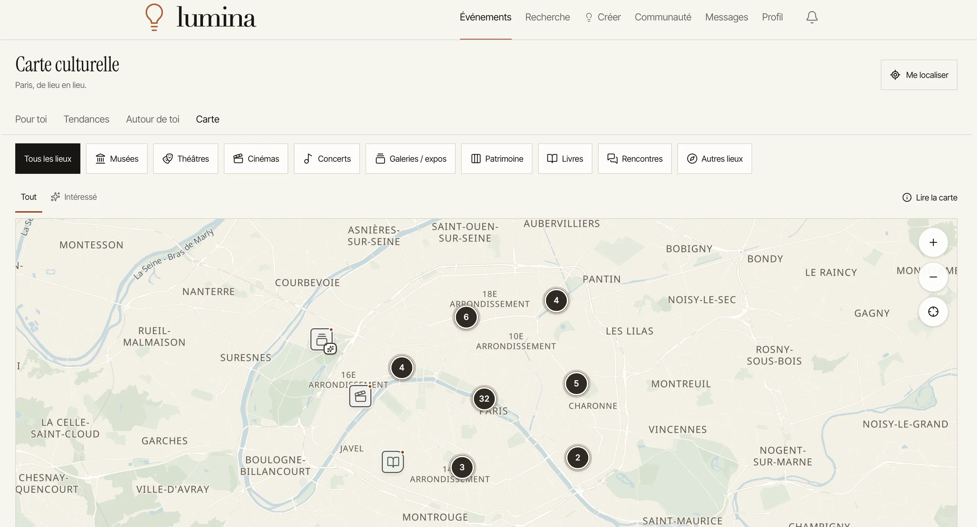Click the lumina wordmark

(x=216, y=18)
